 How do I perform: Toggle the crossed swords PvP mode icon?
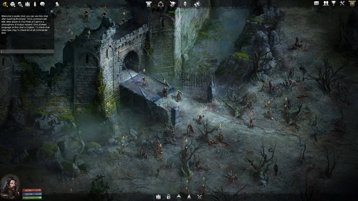click(199, 197)
